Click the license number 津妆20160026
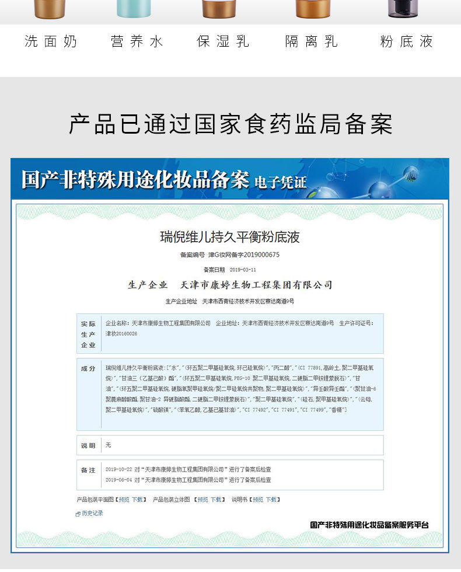Viewport: 461px width, 572px height. tap(121, 333)
